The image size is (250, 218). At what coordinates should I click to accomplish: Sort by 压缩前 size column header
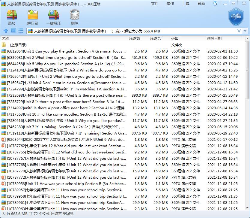(135, 38)
